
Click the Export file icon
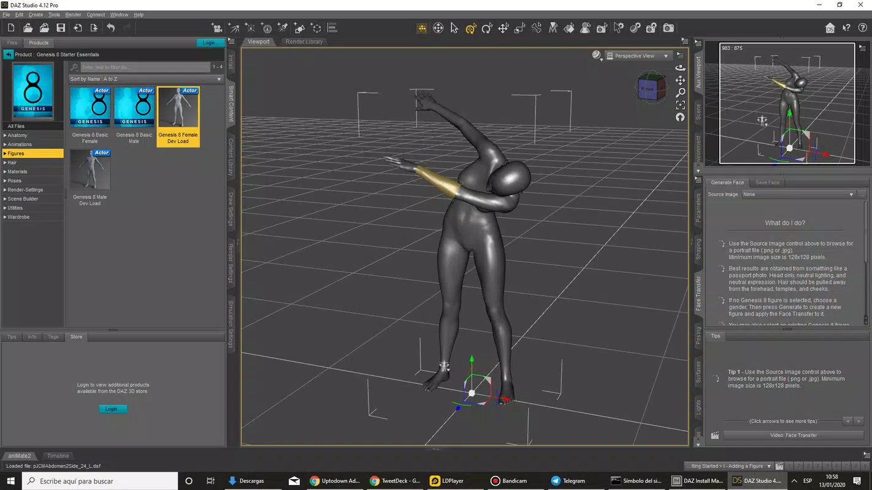click(x=94, y=28)
